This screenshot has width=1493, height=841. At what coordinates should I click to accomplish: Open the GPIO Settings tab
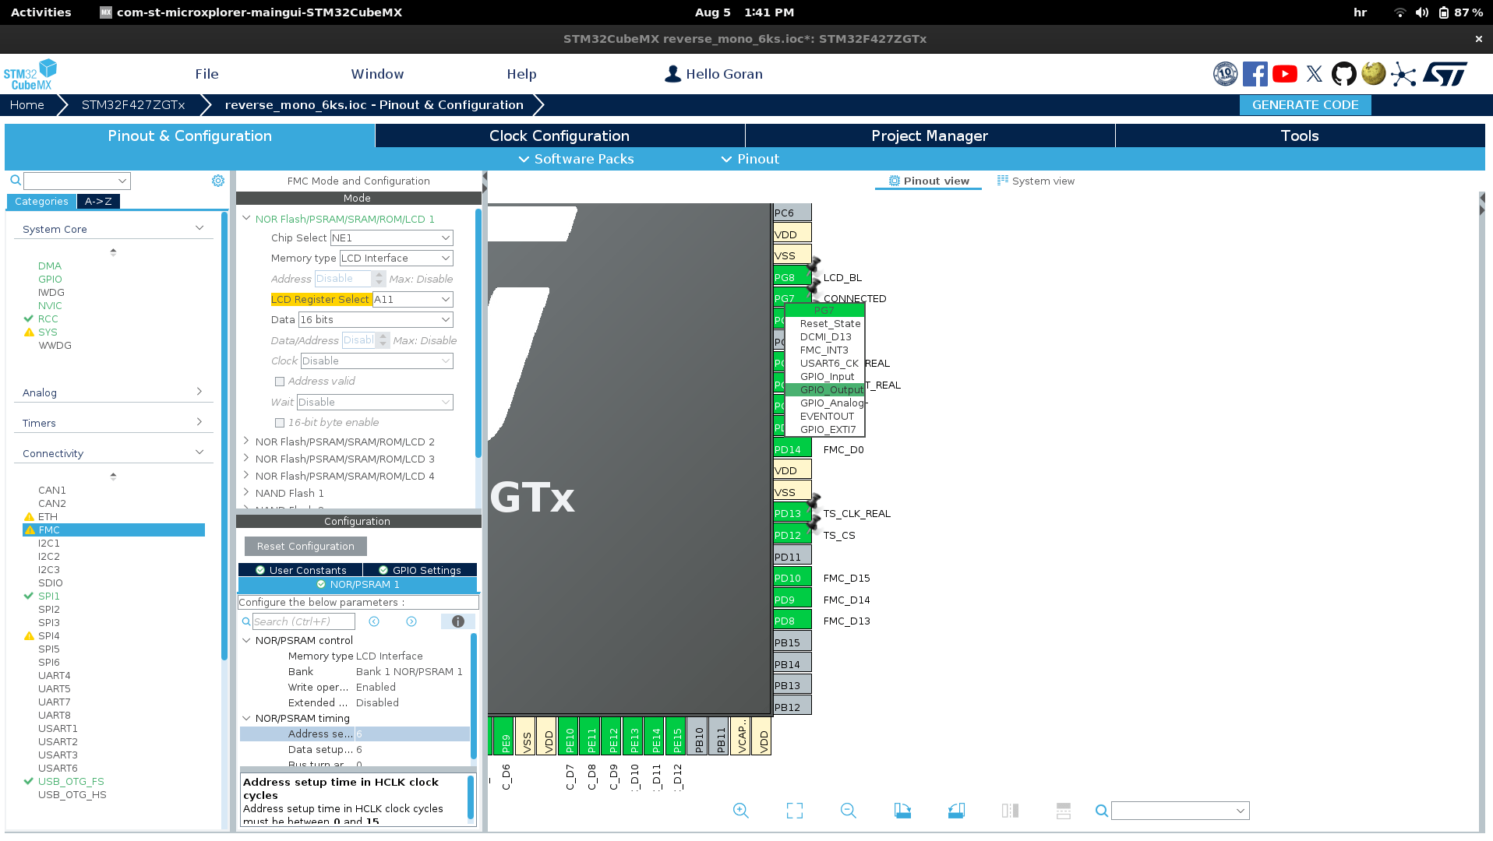[420, 570]
